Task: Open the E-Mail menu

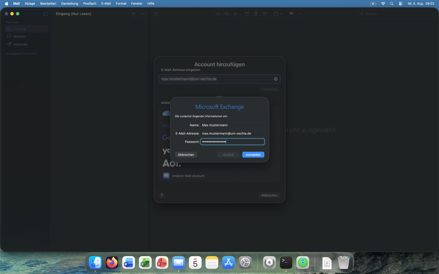Action: coord(106,4)
